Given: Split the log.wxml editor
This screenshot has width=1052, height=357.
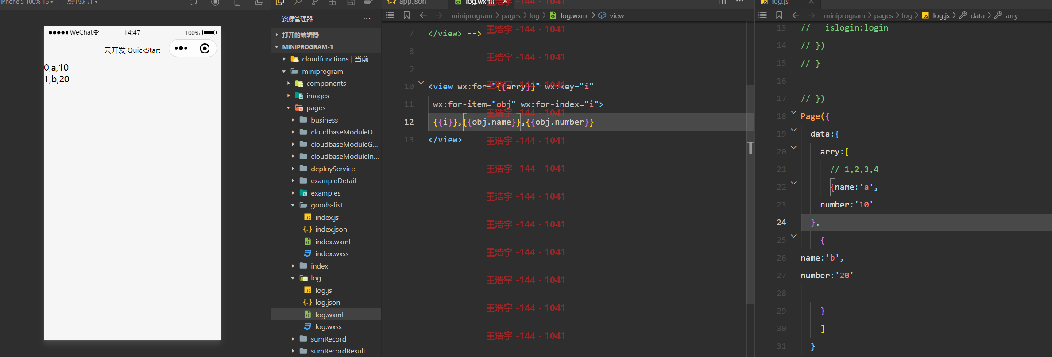Looking at the screenshot, I should [x=722, y=2].
